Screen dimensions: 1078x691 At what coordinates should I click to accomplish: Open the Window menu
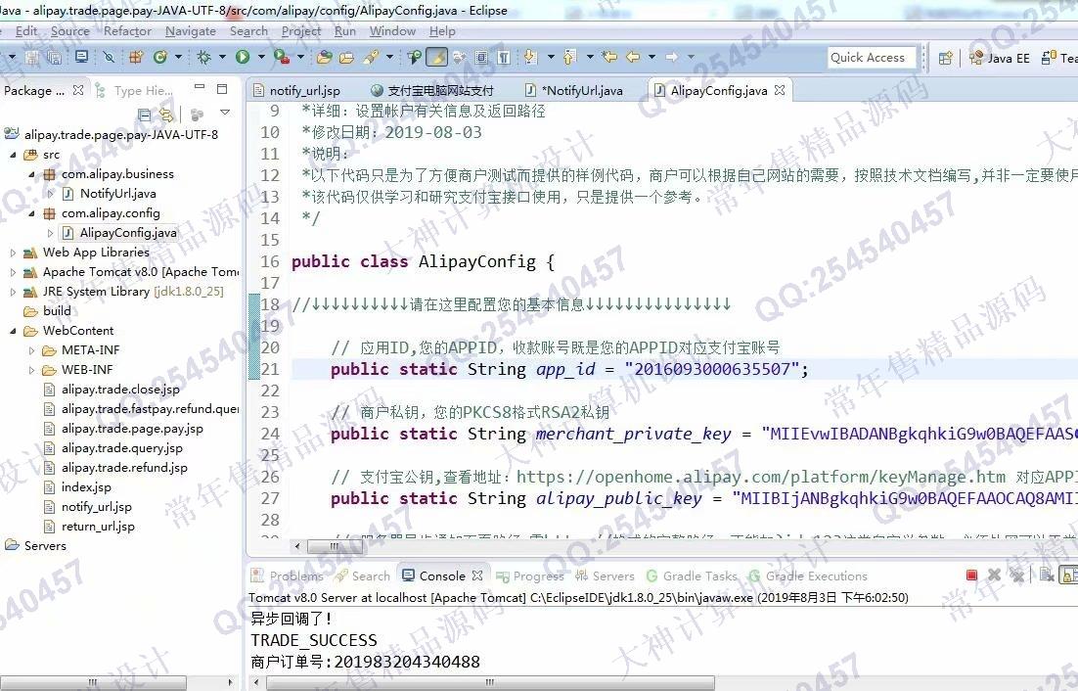(392, 31)
